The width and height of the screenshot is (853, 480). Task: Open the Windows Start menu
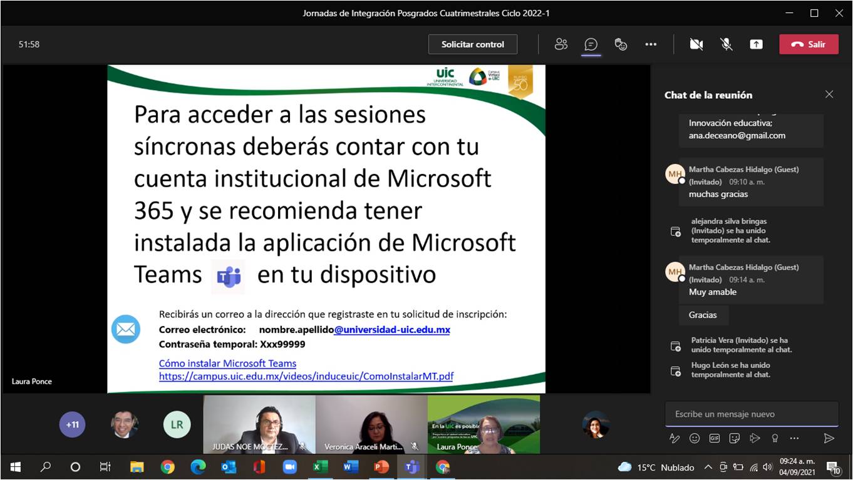(x=16, y=467)
